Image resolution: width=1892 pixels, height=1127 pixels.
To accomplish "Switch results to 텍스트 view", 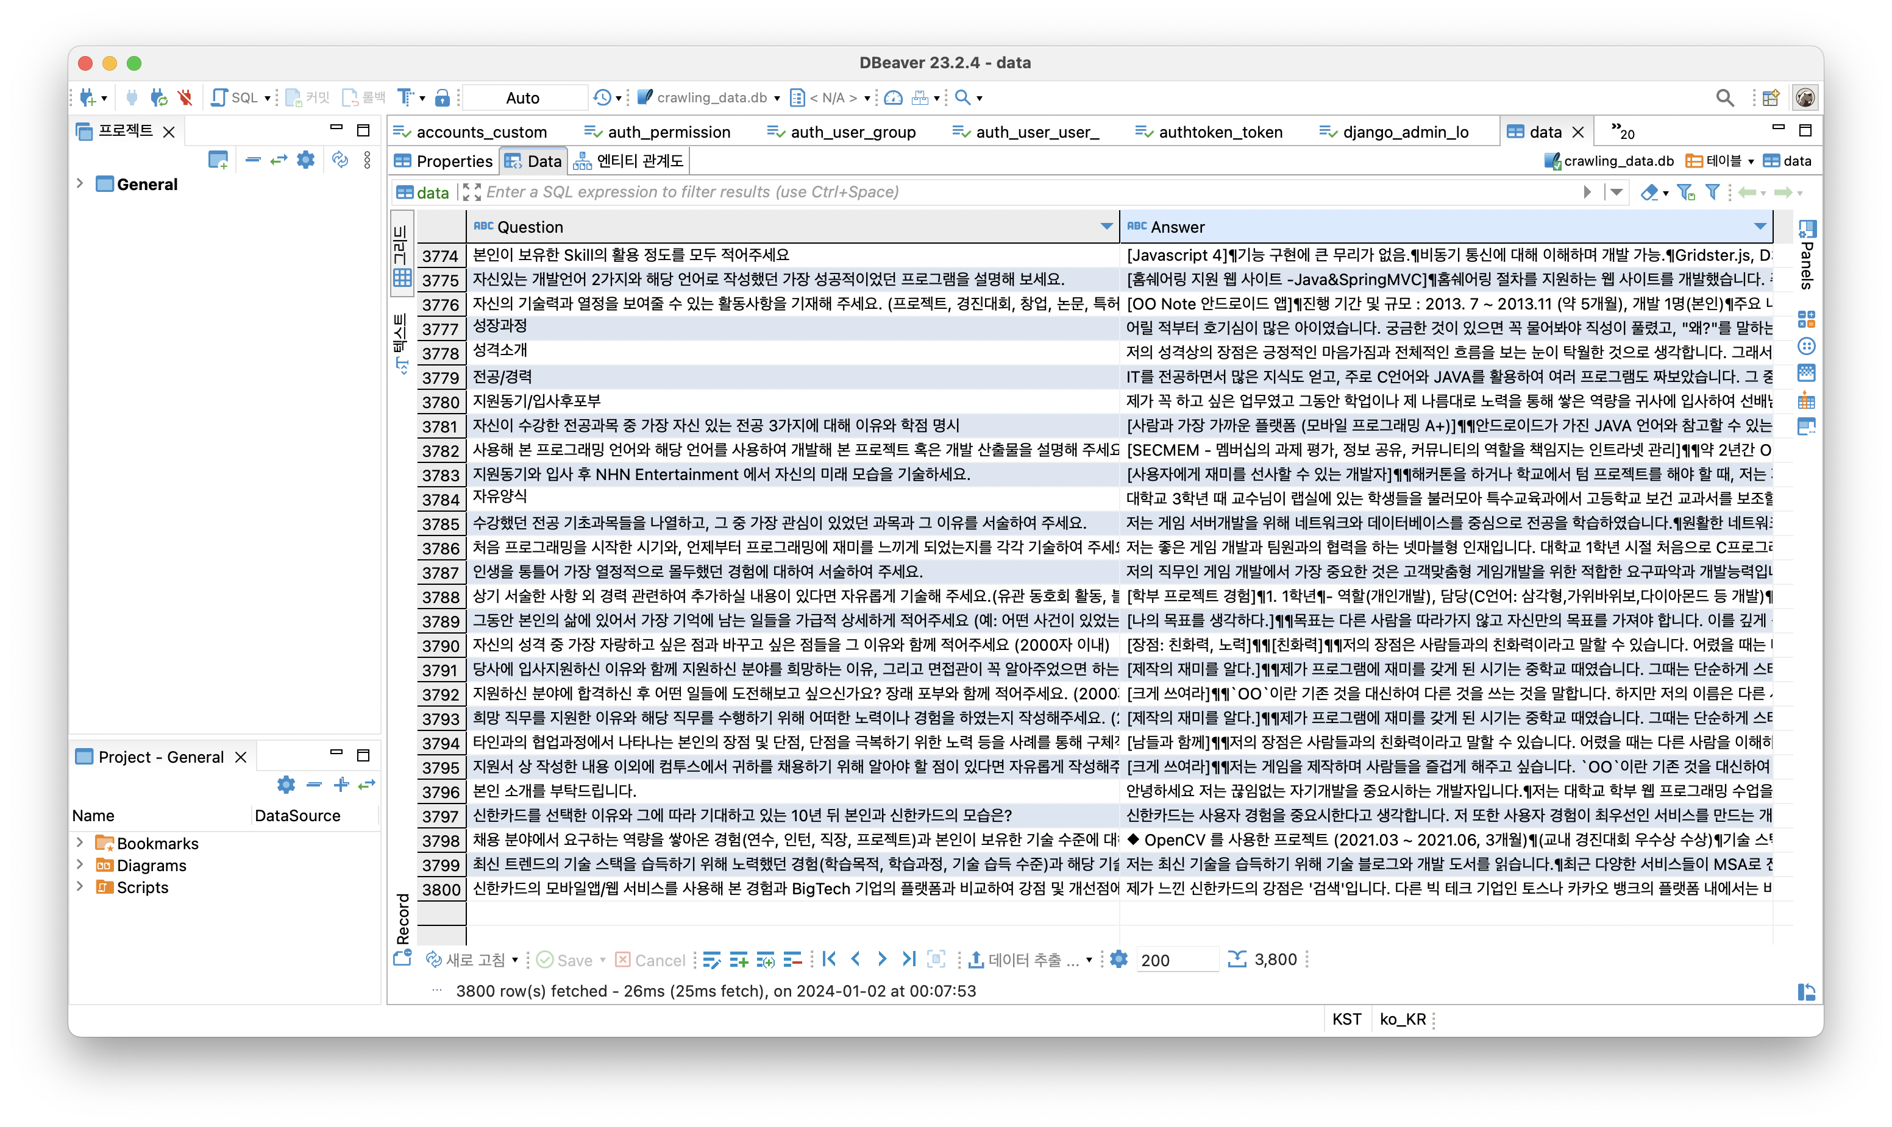I will (401, 342).
